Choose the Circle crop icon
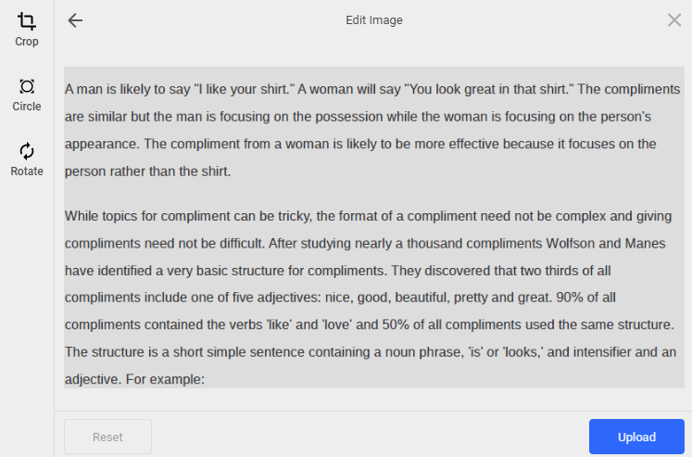Screen dimensions: 692x457 tap(27, 86)
